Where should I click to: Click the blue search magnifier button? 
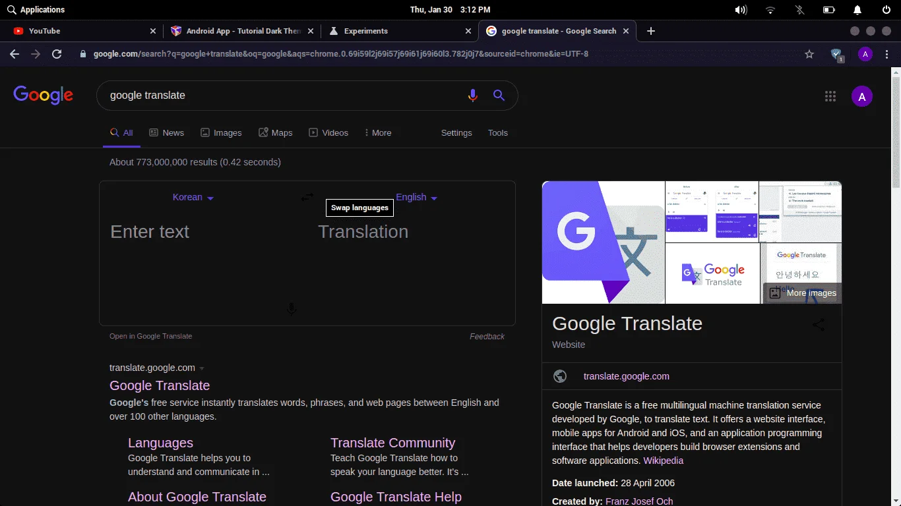499,96
